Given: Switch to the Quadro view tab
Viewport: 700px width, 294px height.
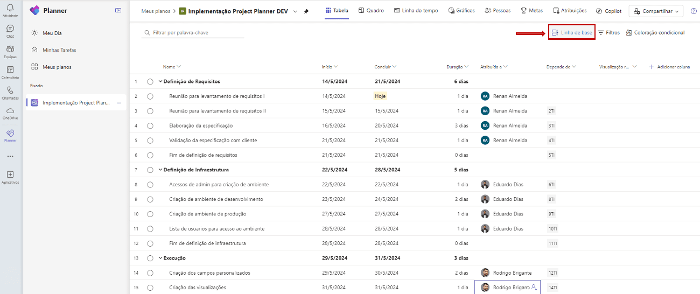Looking at the screenshot, I should click(x=371, y=11).
